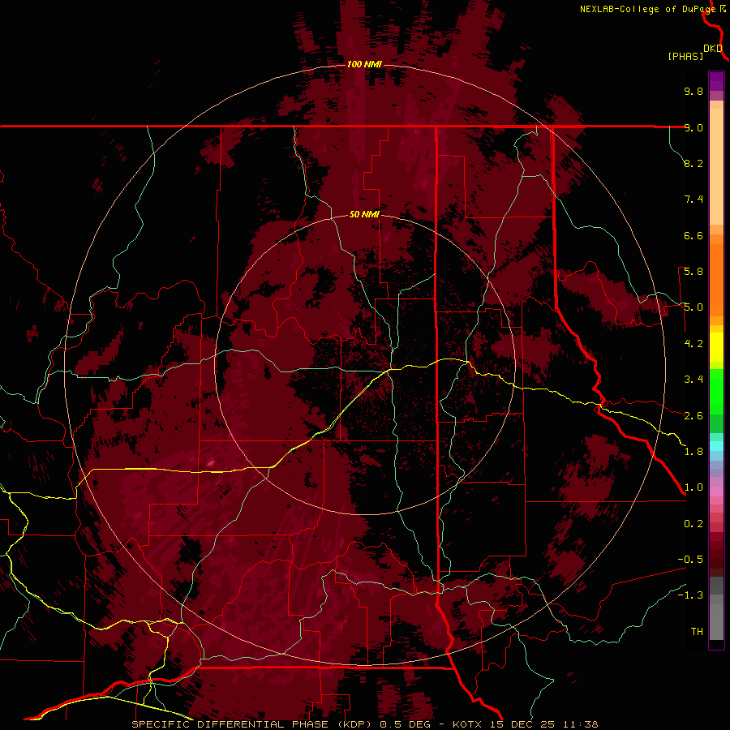Pick the light peach band of the color bar
This screenshot has width=730, height=730.
click(716, 166)
